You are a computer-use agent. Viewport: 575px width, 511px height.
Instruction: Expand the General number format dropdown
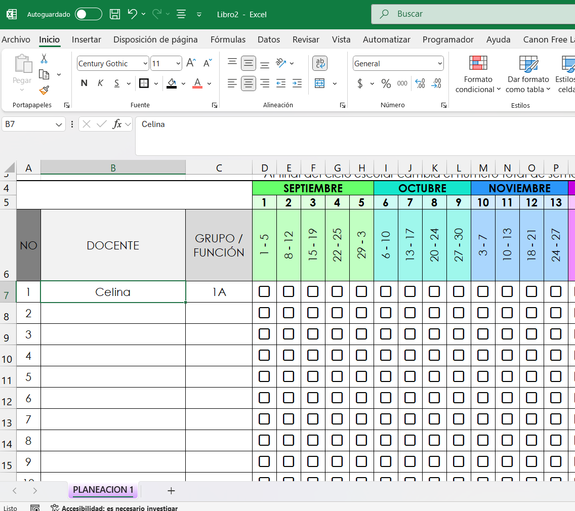[439, 64]
